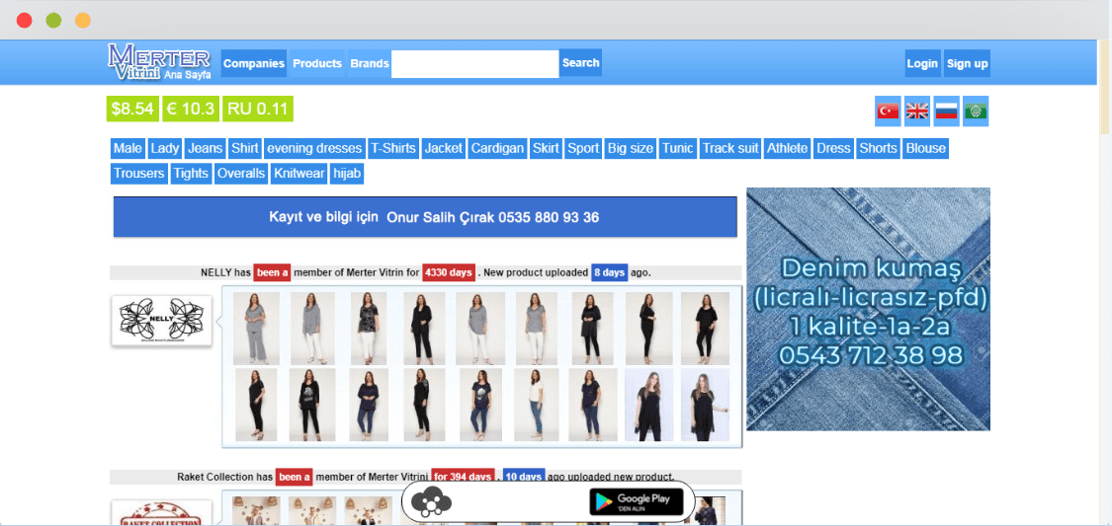Screen dimensions: 1112x526
Task: Open the Products menu
Action: point(317,63)
